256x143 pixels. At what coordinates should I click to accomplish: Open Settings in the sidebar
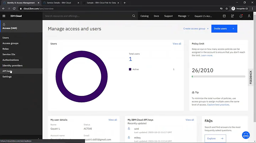[7, 76]
